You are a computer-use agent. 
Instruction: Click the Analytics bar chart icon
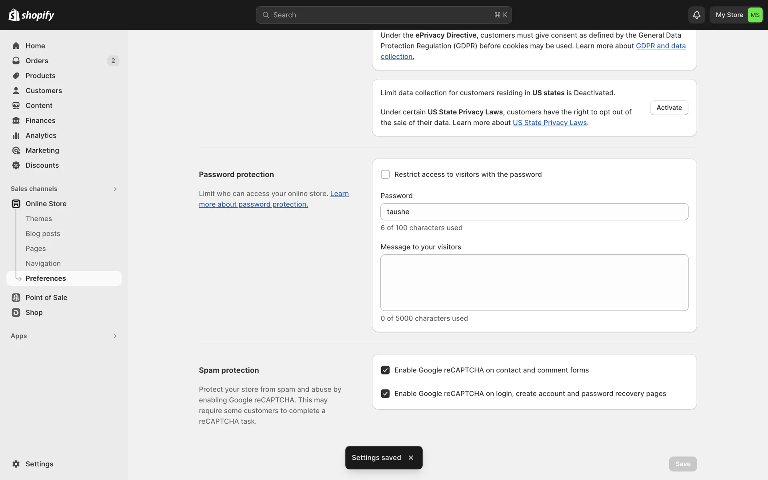tap(16, 136)
